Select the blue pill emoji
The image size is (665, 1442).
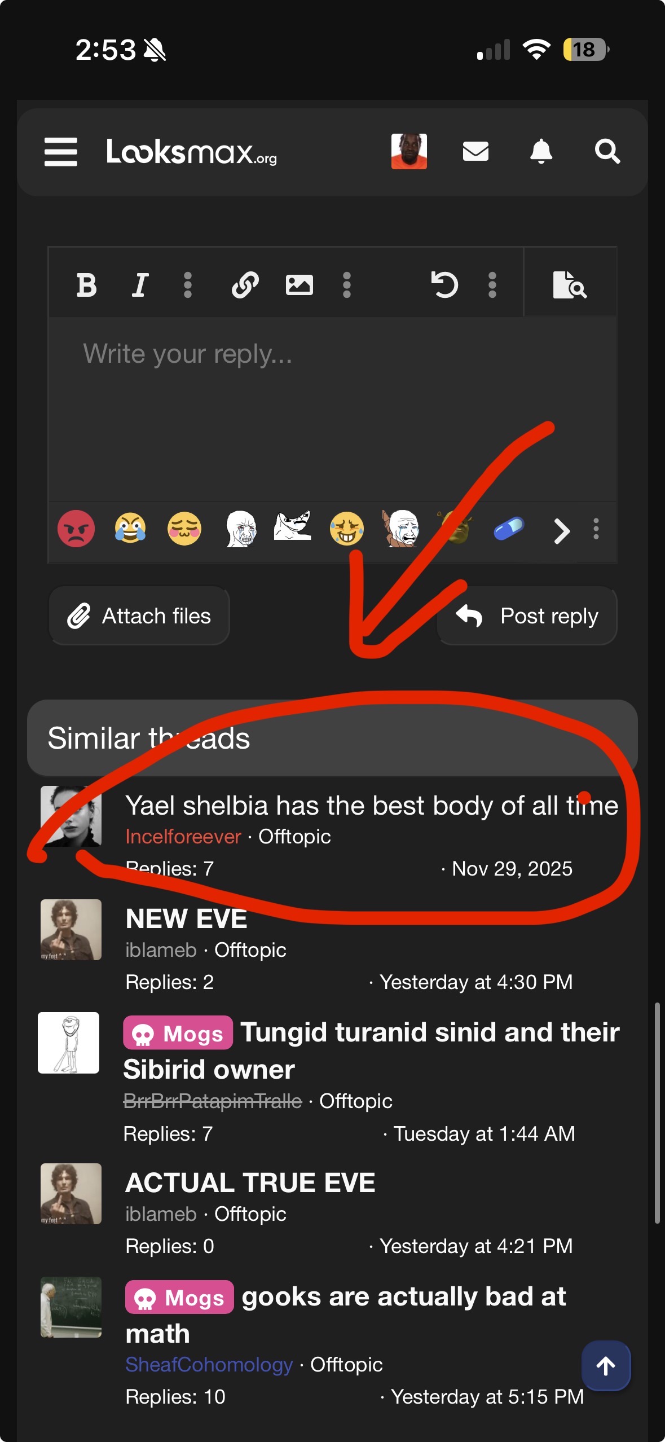[x=509, y=529]
